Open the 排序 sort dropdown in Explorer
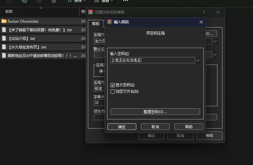The width and height of the screenshot is (253, 165). (x=77, y=1)
